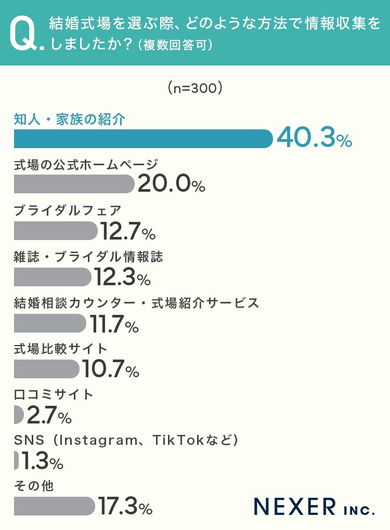
Task: Click the SNS（Instagram、TikTokなど） label
Action: point(126,440)
